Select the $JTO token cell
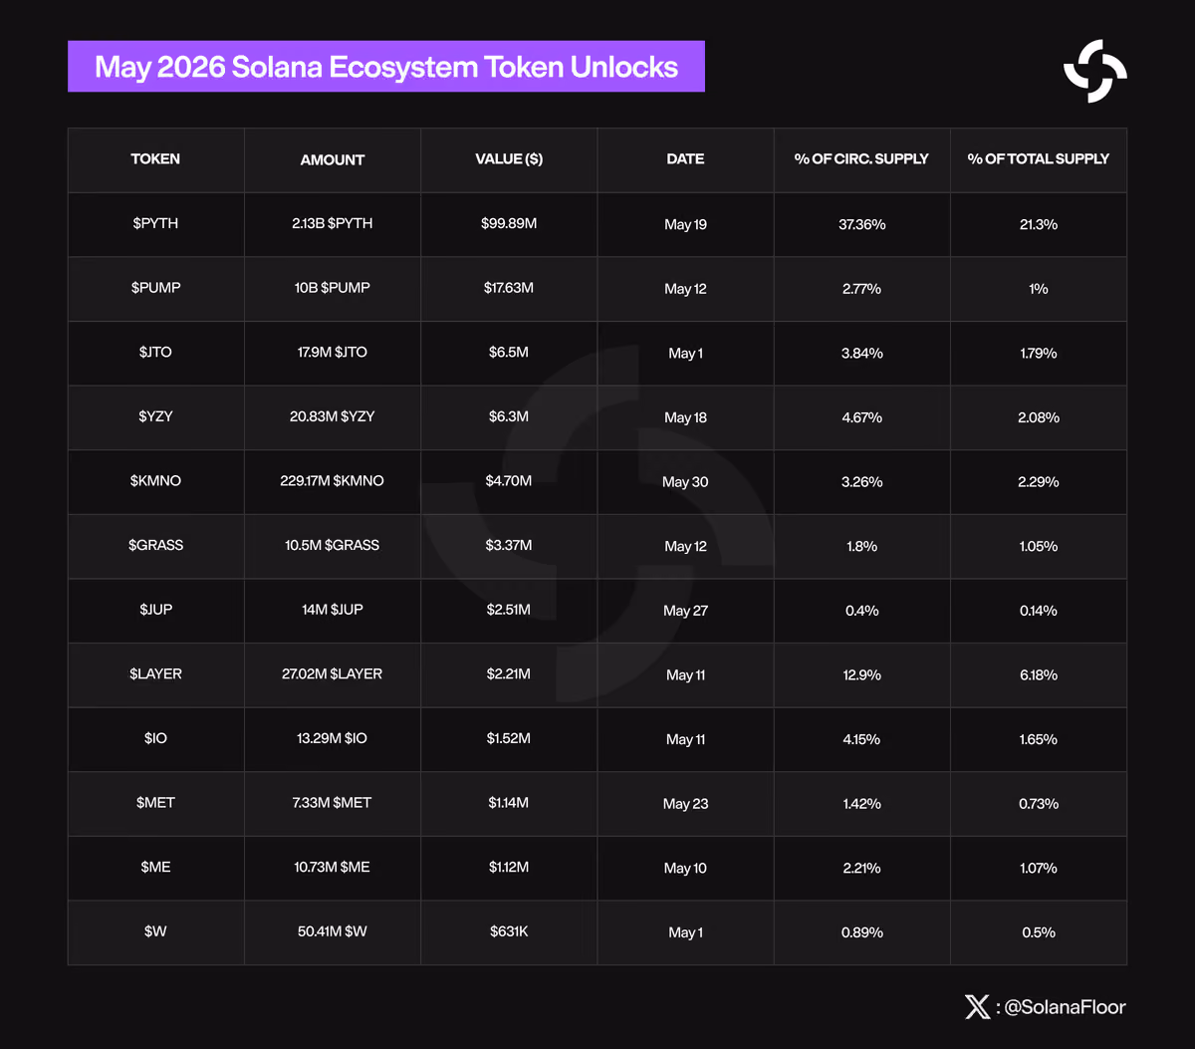Viewport: 1195px width, 1049px height. 155,352
